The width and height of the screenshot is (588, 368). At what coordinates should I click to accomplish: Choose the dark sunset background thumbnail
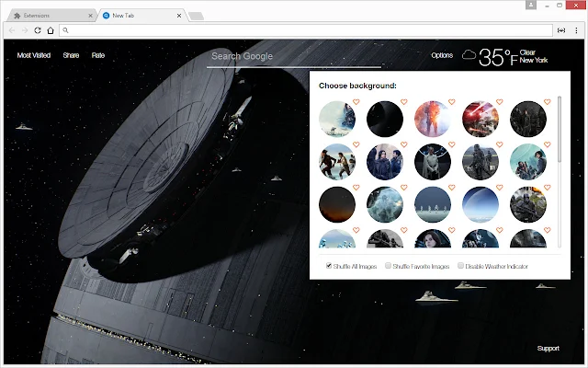click(337, 204)
